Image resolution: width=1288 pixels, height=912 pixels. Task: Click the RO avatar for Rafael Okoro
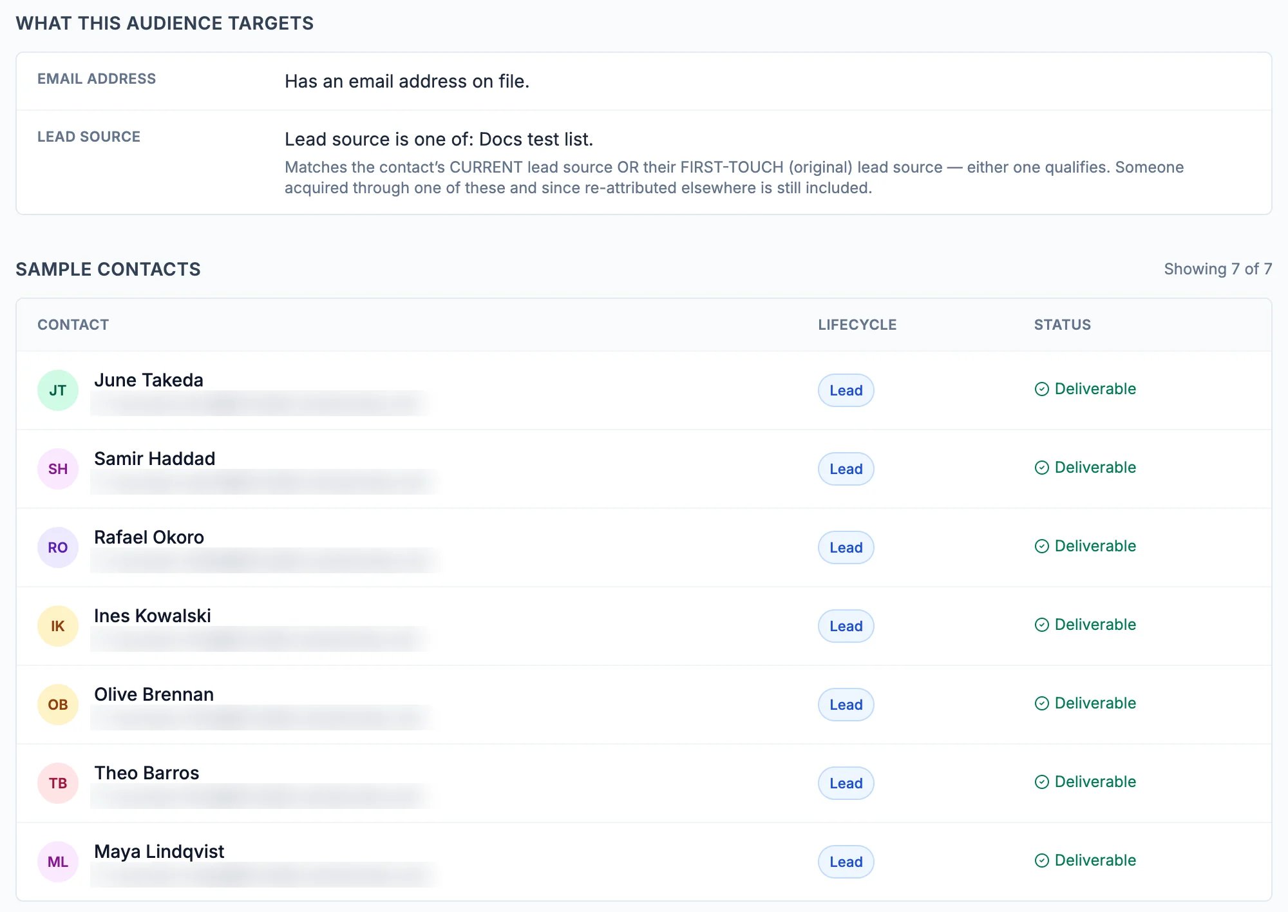[x=58, y=547]
